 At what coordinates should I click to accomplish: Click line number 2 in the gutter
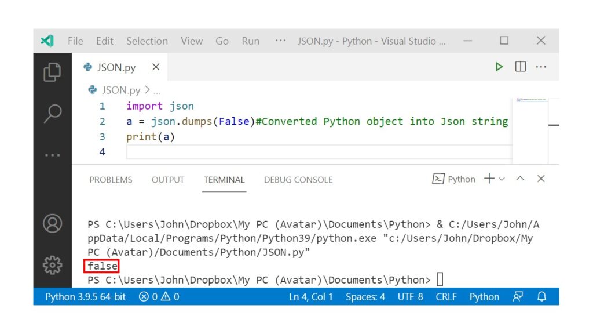[x=102, y=122]
